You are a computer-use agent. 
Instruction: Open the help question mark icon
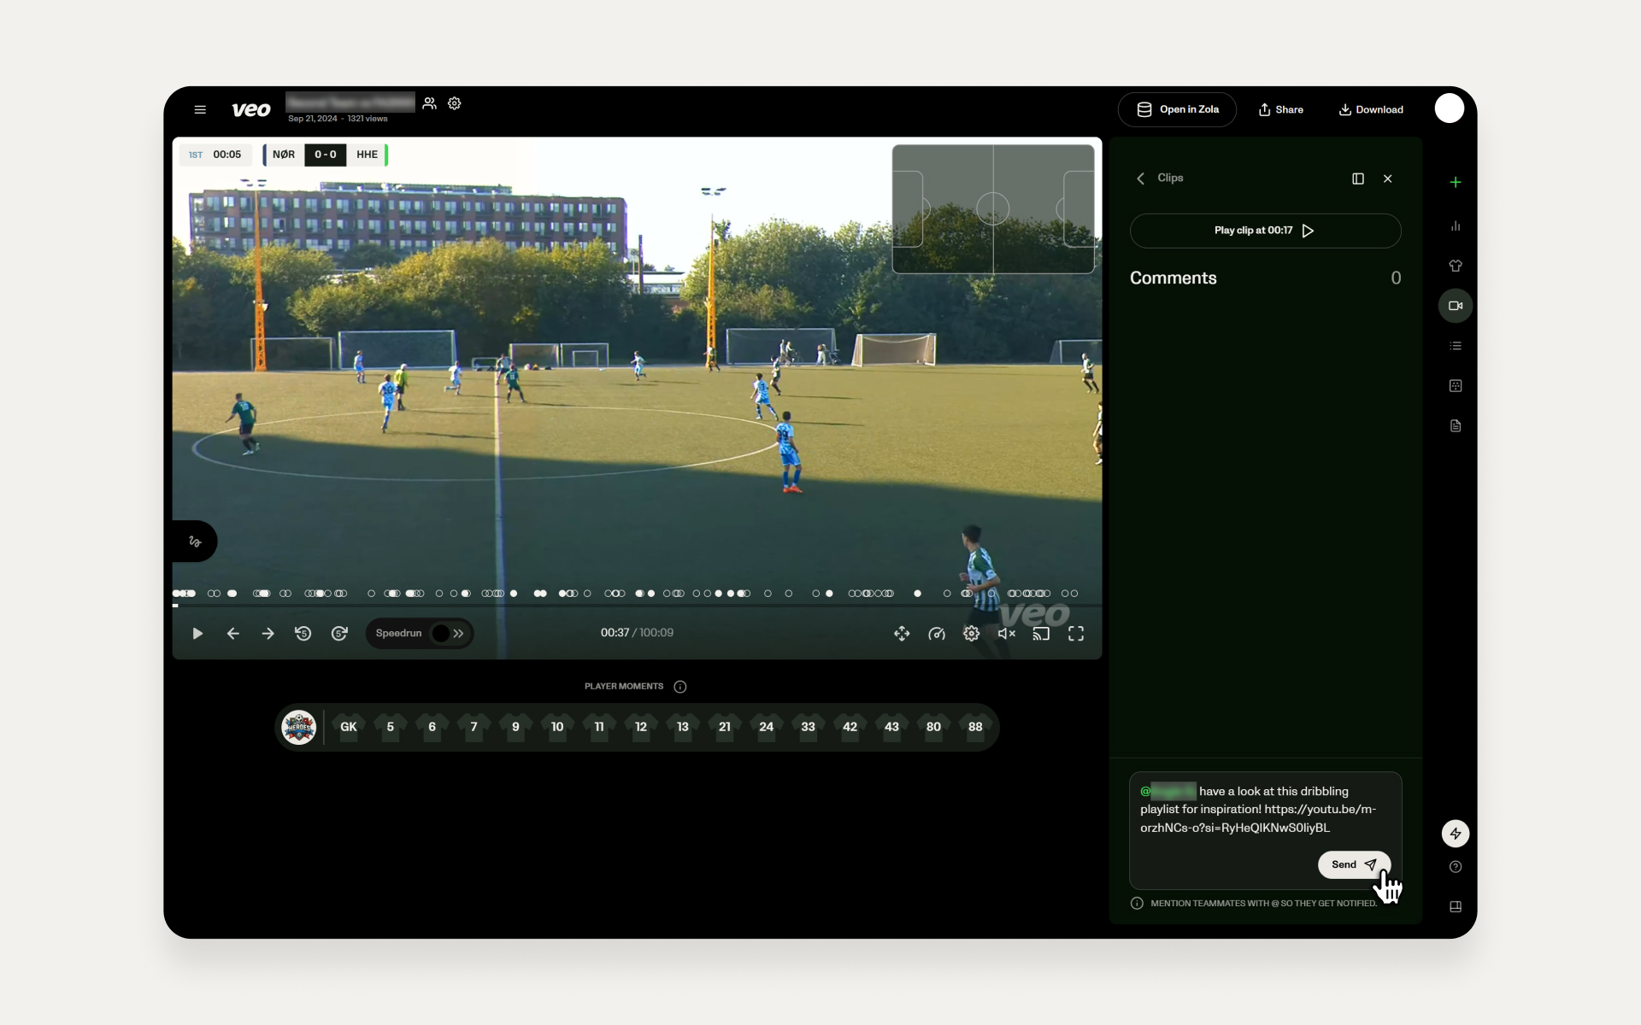[x=1456, y=867]
